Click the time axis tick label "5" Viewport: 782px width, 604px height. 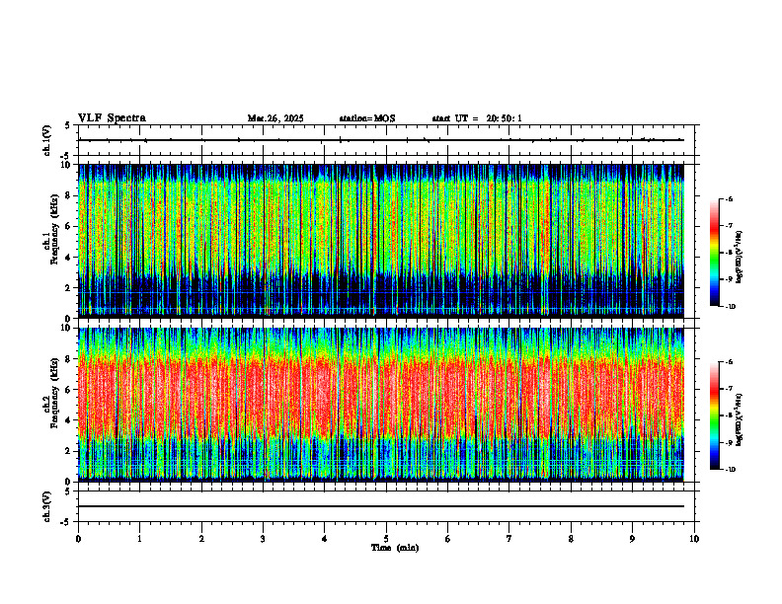[386, 539]
